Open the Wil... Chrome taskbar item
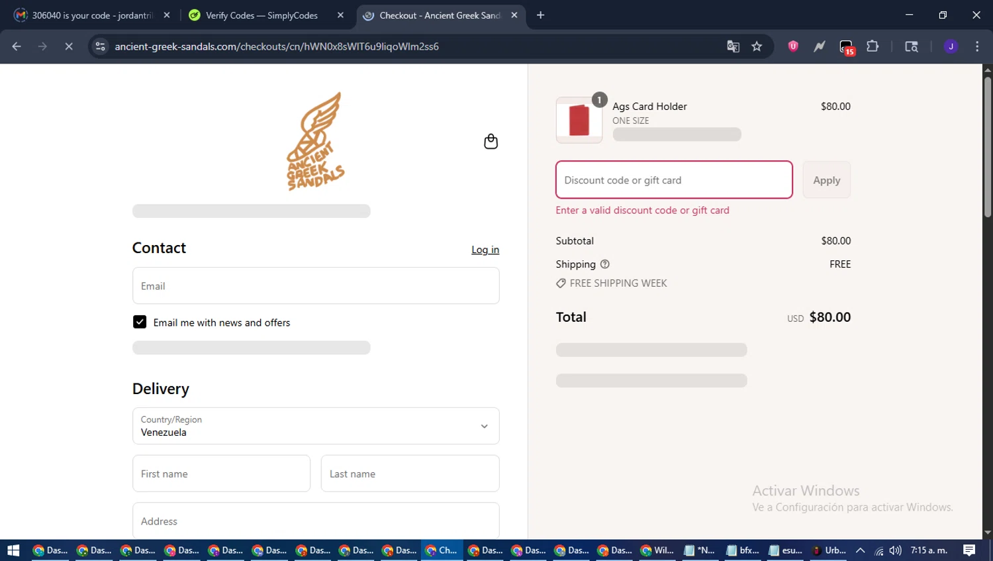Screen dimensions: 993x561 (x=657, y=550)
